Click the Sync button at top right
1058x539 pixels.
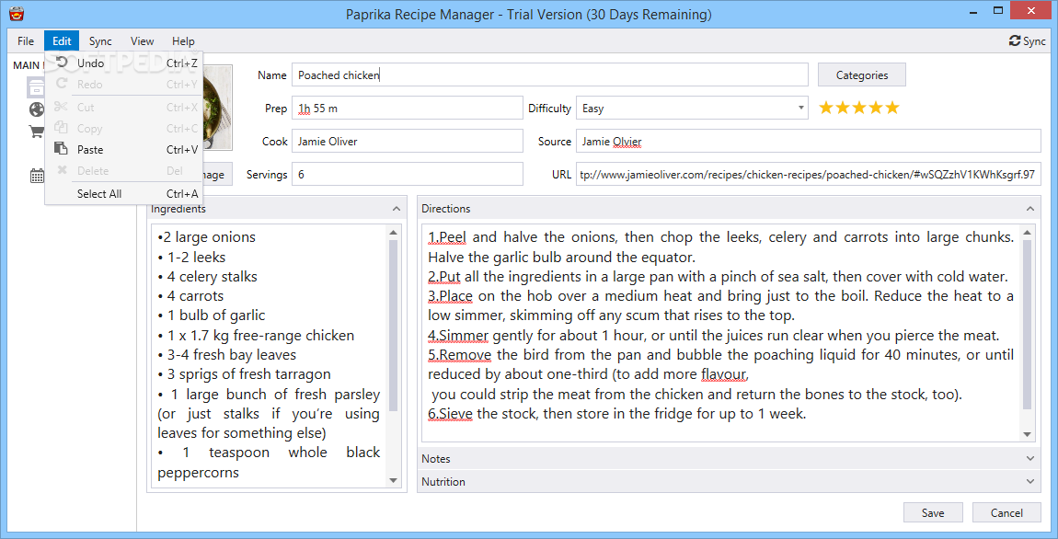[x=1027, y=41]
